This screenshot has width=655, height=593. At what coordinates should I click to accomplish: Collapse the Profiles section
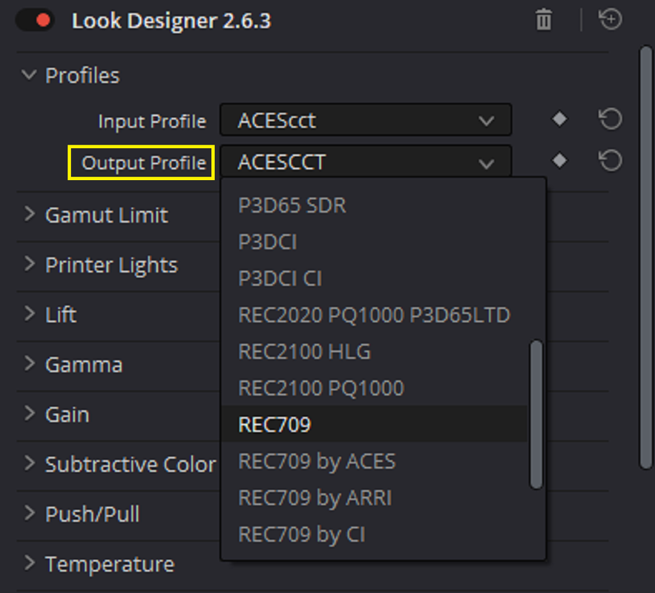pyautogui.click(x=29, y=75)
